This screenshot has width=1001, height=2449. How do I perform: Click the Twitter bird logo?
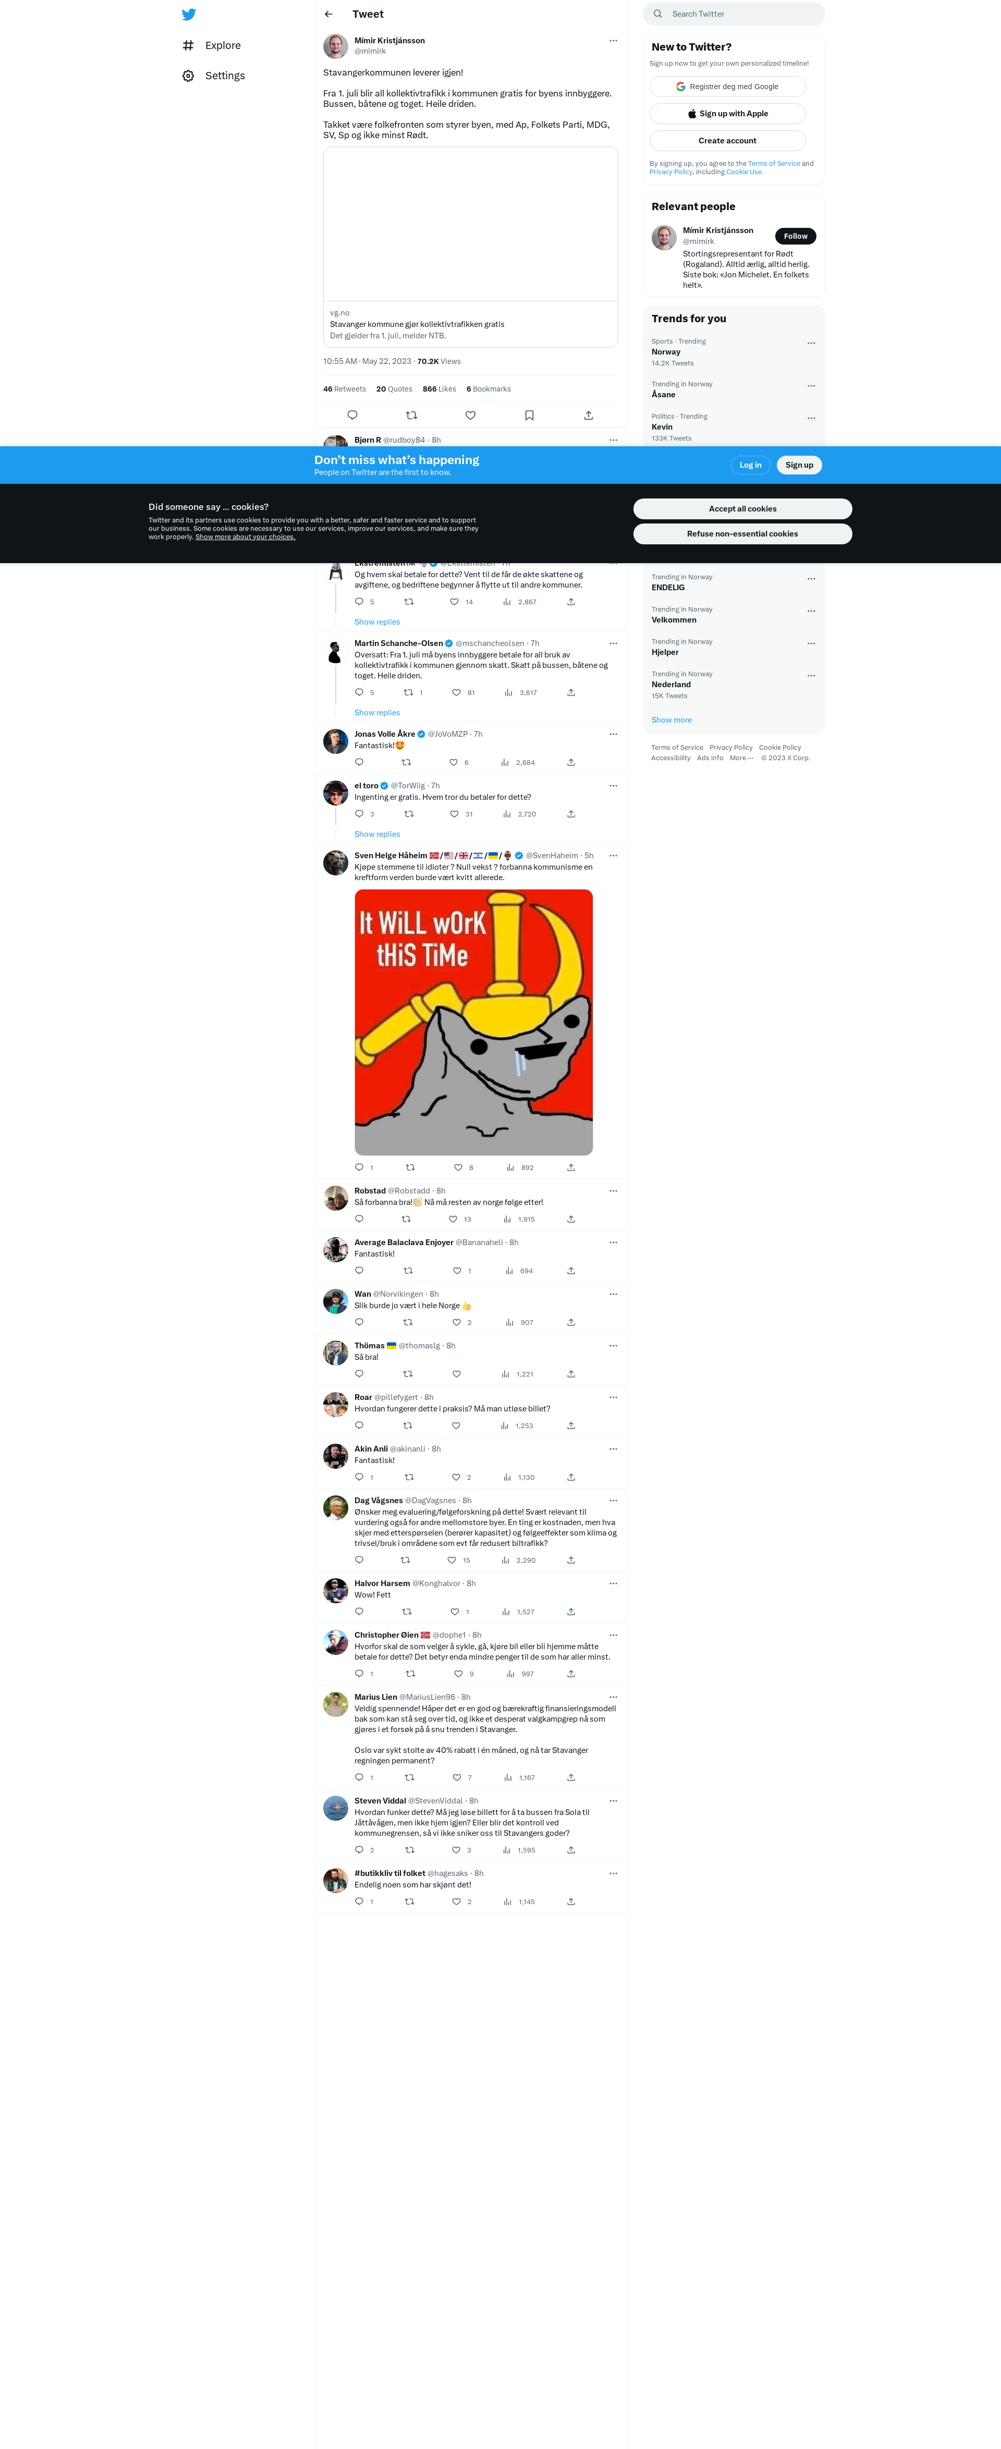click(x=188, y=14)
